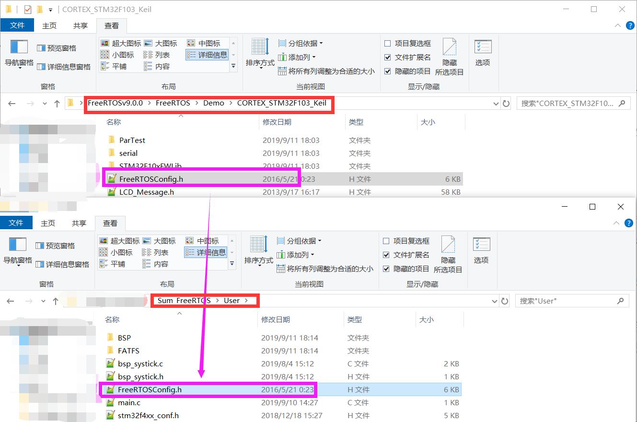Open Navigation pane in upper CORTEX window
637x422 pixels.
coord(19,54)
